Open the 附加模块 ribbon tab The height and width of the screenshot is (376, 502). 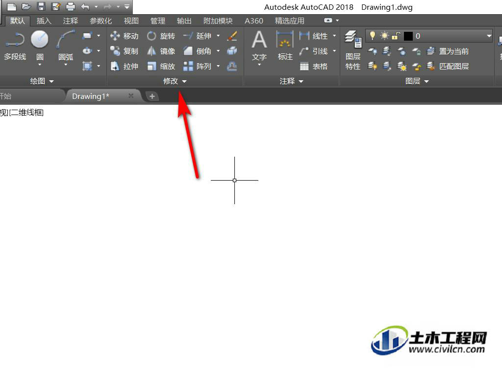218,21
